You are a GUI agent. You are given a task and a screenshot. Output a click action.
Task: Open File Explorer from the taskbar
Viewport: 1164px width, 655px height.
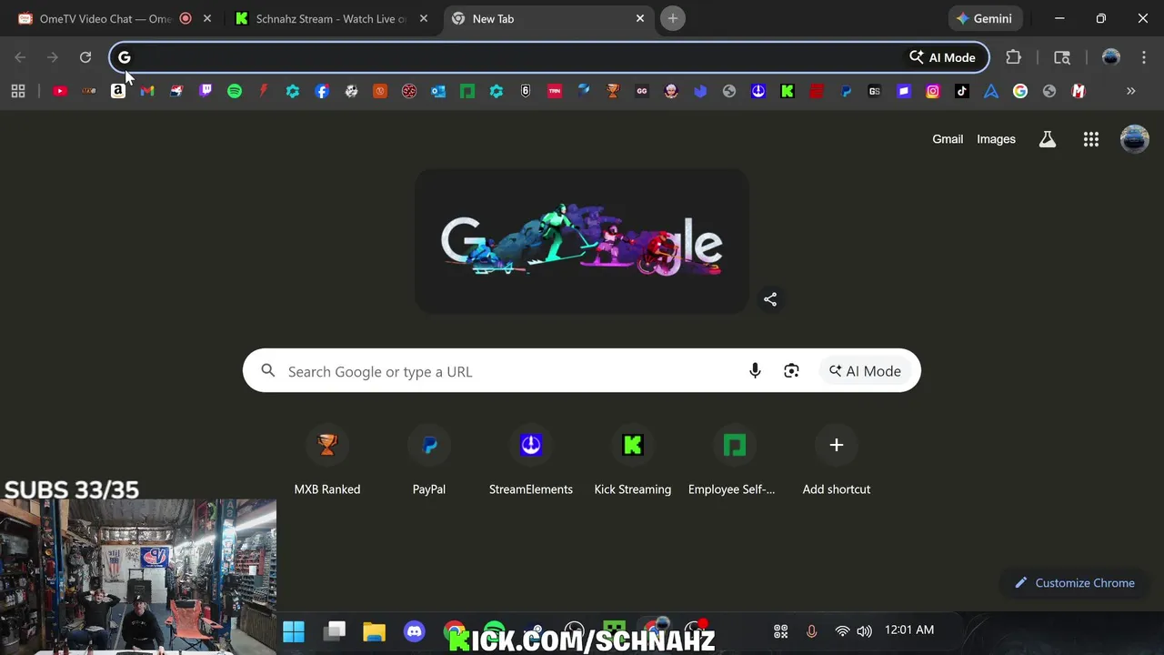375,631
